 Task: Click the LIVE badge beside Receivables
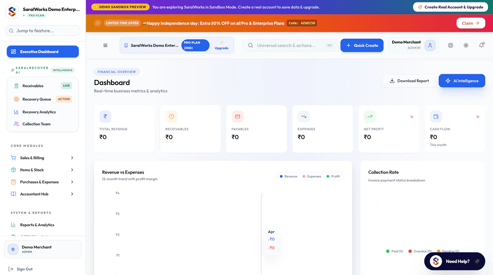click(67, 86)
